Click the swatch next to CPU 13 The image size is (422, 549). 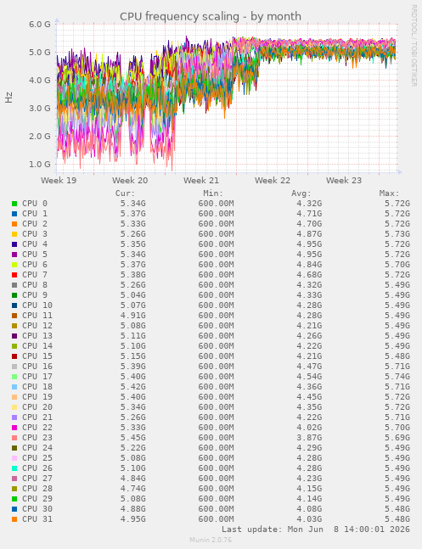click(x=14, y=335)
